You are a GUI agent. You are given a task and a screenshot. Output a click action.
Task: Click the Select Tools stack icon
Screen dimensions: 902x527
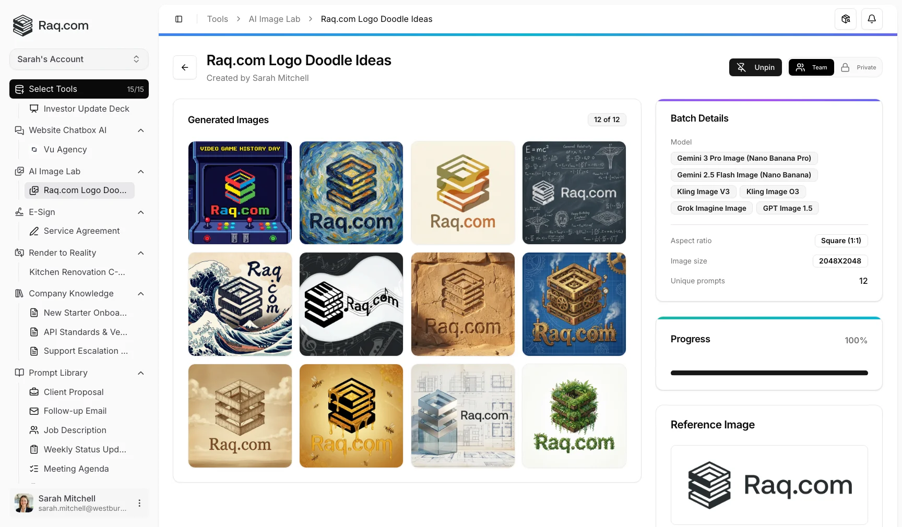pos(19,89)
